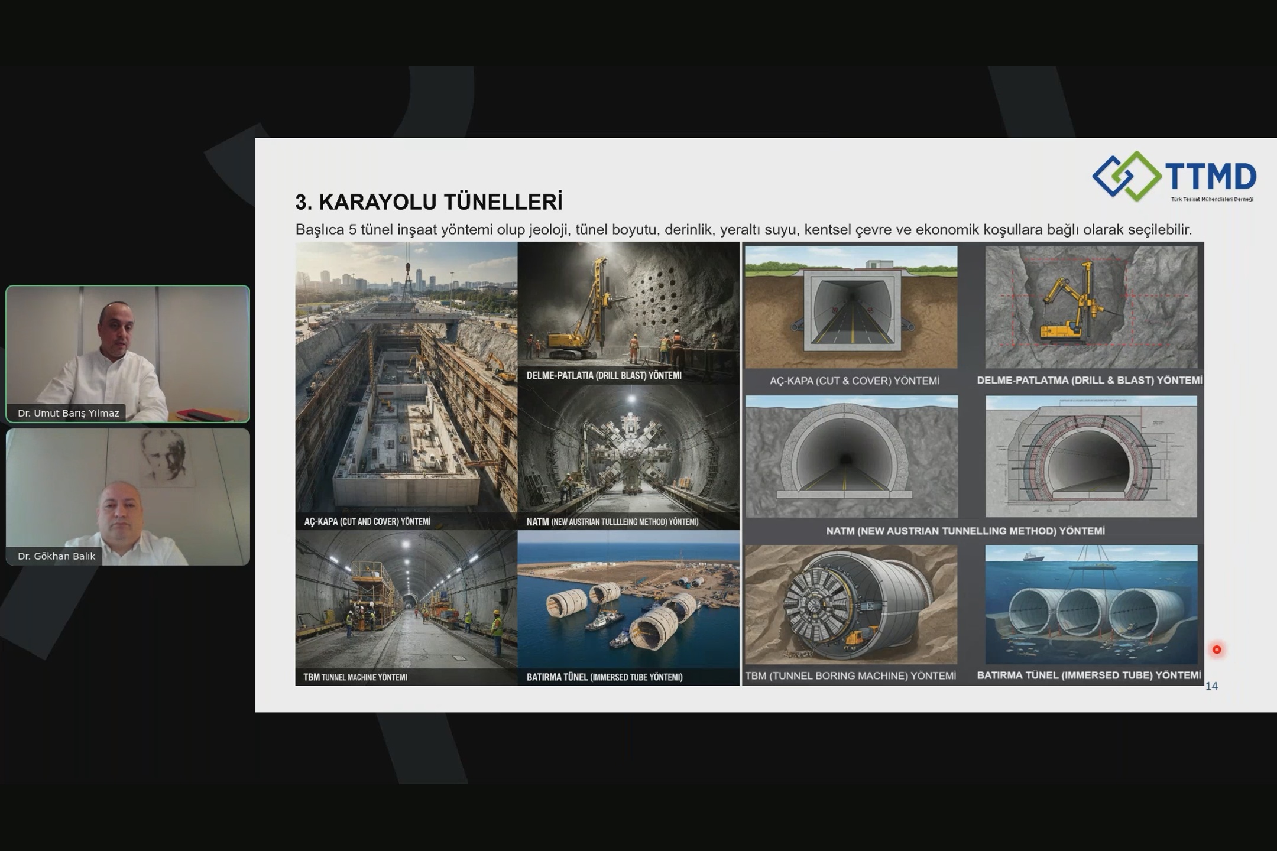
Task: Click the DELME-PATLATMA excavator diagram
Action: 1091,307
